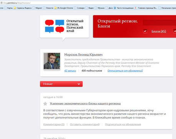Click Подписаться на обновления link

[x=123, y=124]
